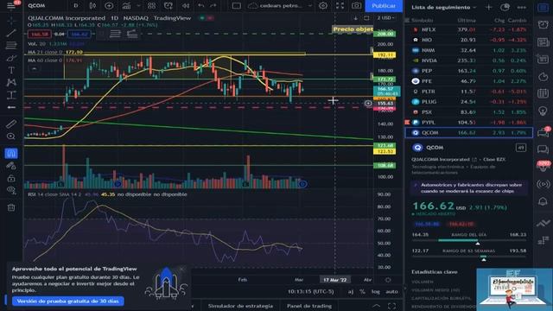Screen dimensions: 553x311
Task: Open the notifications bell in right sidebar
Action: (x=543, y=201)
